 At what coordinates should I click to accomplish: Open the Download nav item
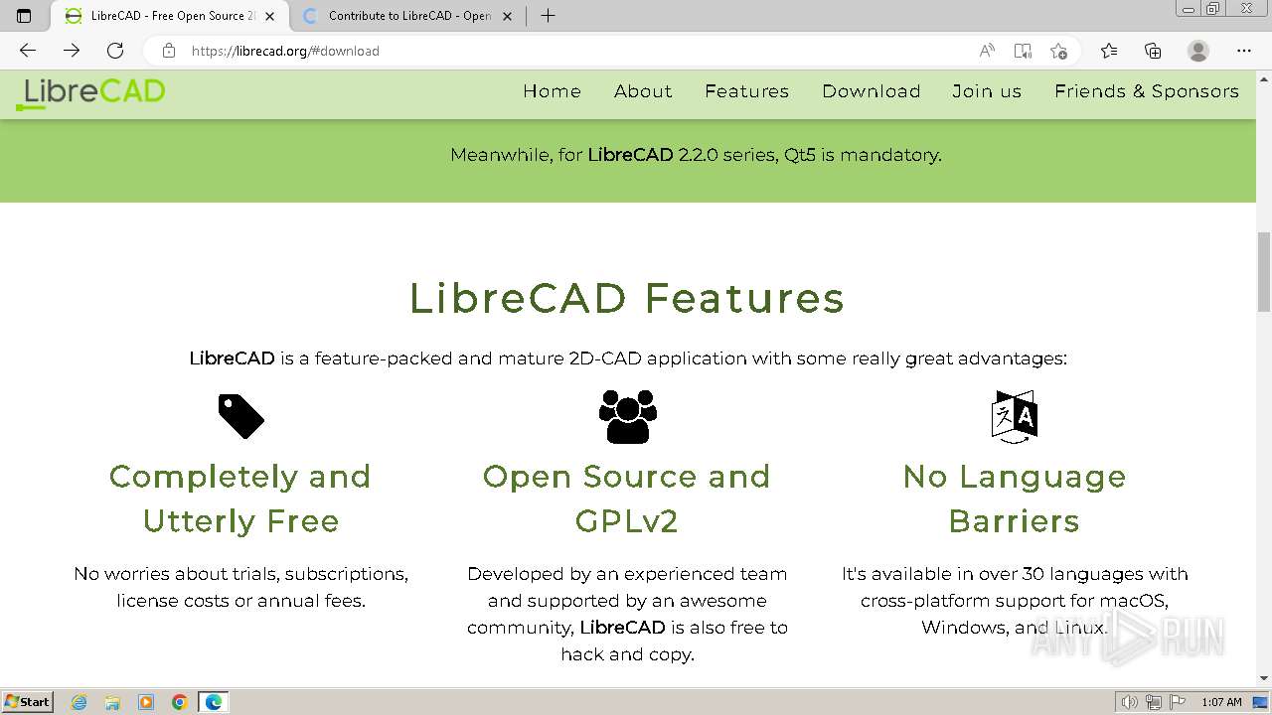point(871,91)
